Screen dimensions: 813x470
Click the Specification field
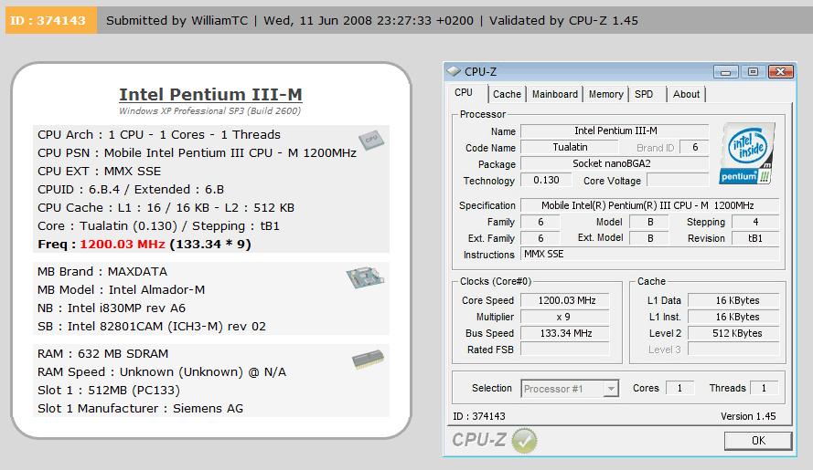pos(649,205)
